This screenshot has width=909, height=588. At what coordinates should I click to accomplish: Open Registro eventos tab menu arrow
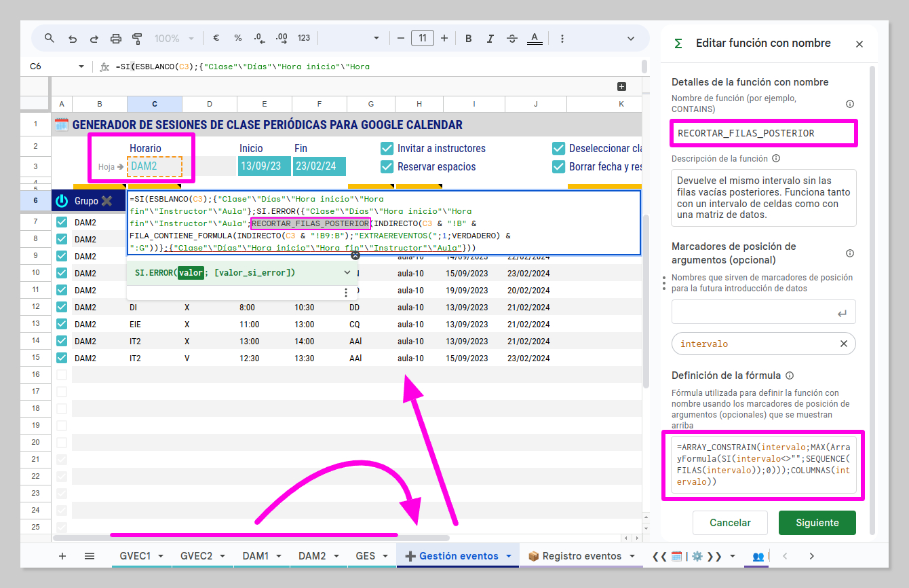632,556
